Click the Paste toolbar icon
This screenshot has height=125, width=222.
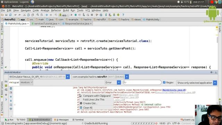coord(33,15)
